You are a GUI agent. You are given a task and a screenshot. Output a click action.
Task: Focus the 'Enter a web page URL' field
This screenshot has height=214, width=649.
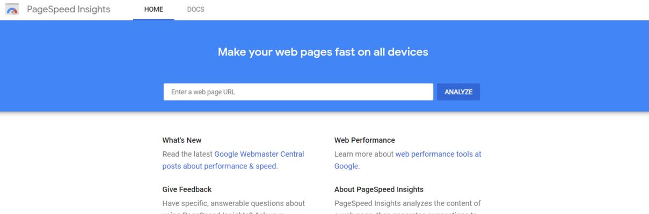coord(298,92)
